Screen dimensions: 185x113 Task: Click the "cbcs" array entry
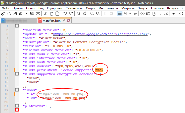coord(33,82)
